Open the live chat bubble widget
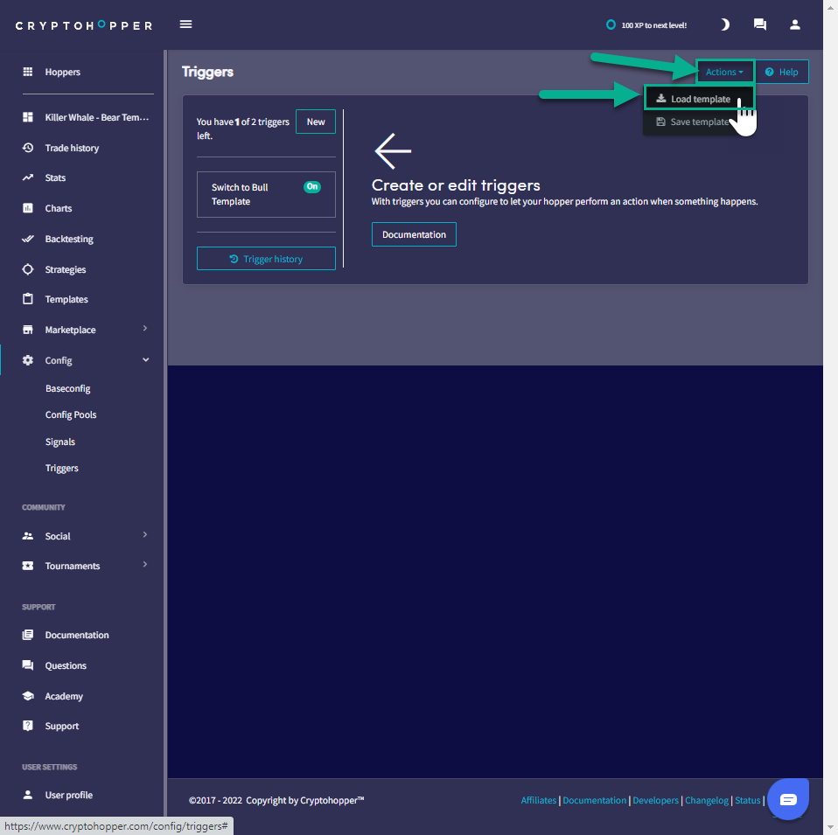The image size is (838, 835). point(788,799)
